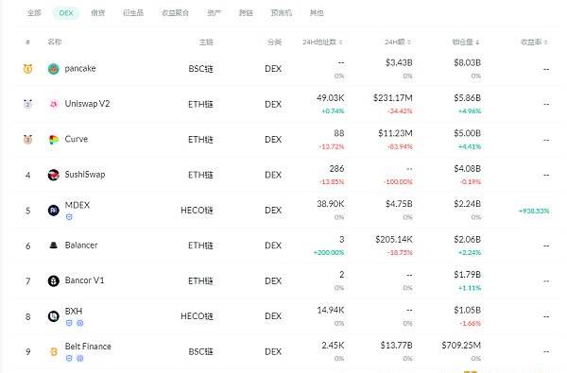
Task: Open the Curve rainbow logo icon
Action: pyautogui.click(x=54, y=140)
